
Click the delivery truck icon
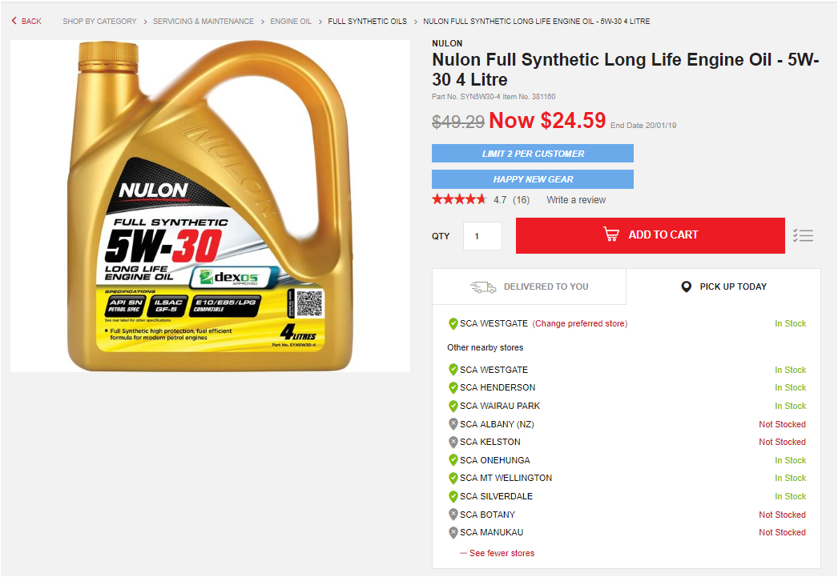coord(483,287)
